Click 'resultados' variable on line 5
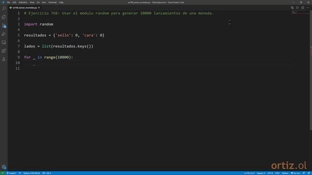The width and height of the screenshot is (312, 175). pos(35,35)
